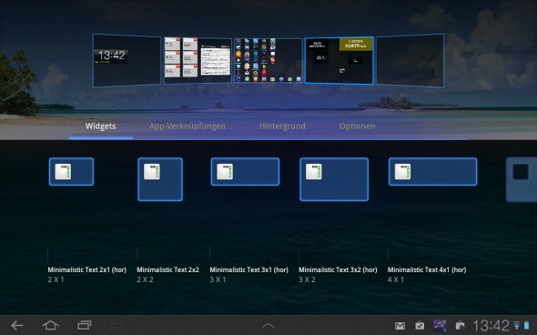Viewport: 537px width, 335px height.
Task: Tap the Back navigation arrow
Action: click(16, 325)
